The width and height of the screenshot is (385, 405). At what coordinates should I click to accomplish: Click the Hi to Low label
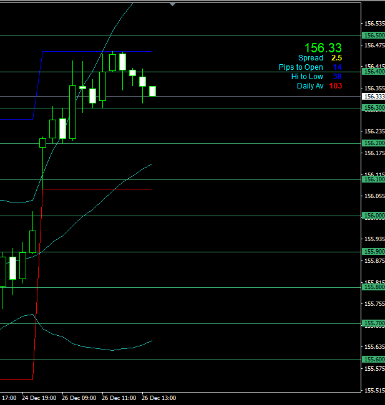[307, 77]
